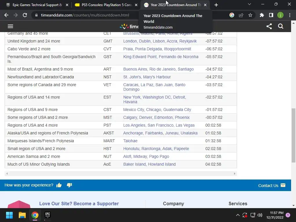
Task: Click the table's right horizontal scroll arrow
Action: tap(234, 173)
